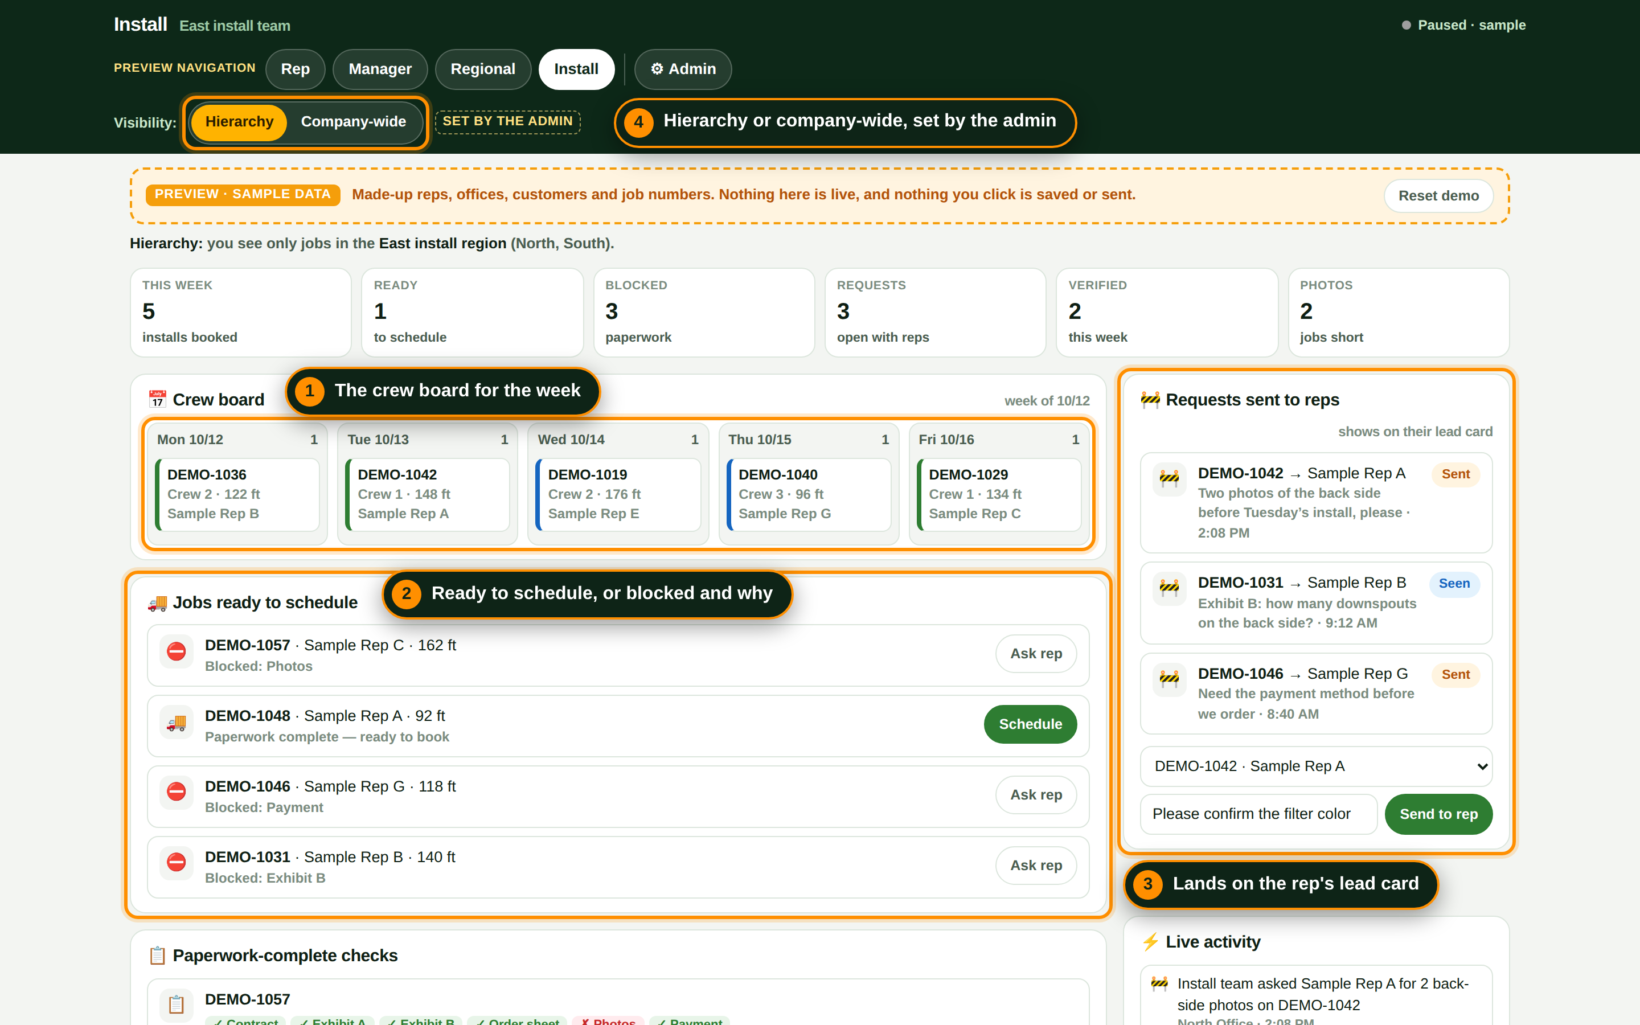Screen dimensions: 1640x1025
Task: Open DEMO-1029 card on Friday
Action: point(999,494)
